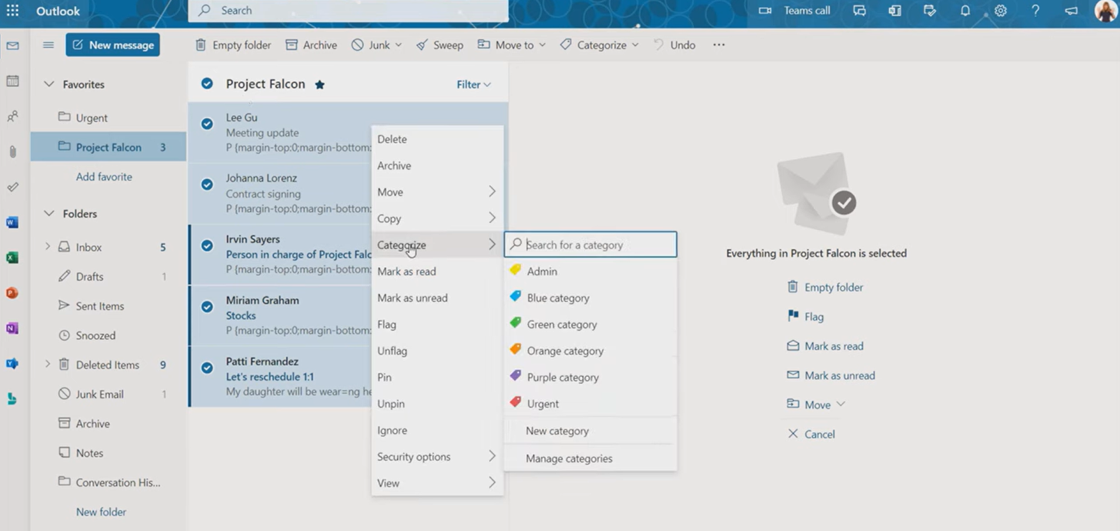Deselect the Lee Gu message circle
The height and width of the screenshot is (531, 1120).
pyautogui.click(x=207, y=123)
